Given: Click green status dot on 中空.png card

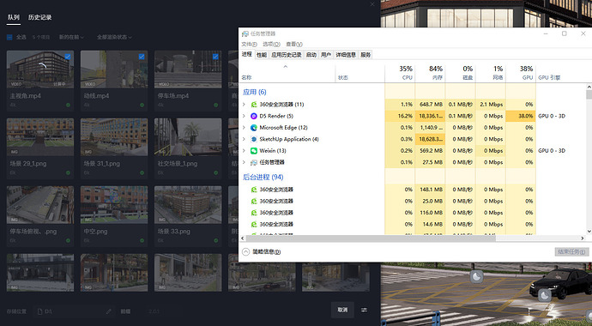Looking at the screenshot, I should point(142,240).
